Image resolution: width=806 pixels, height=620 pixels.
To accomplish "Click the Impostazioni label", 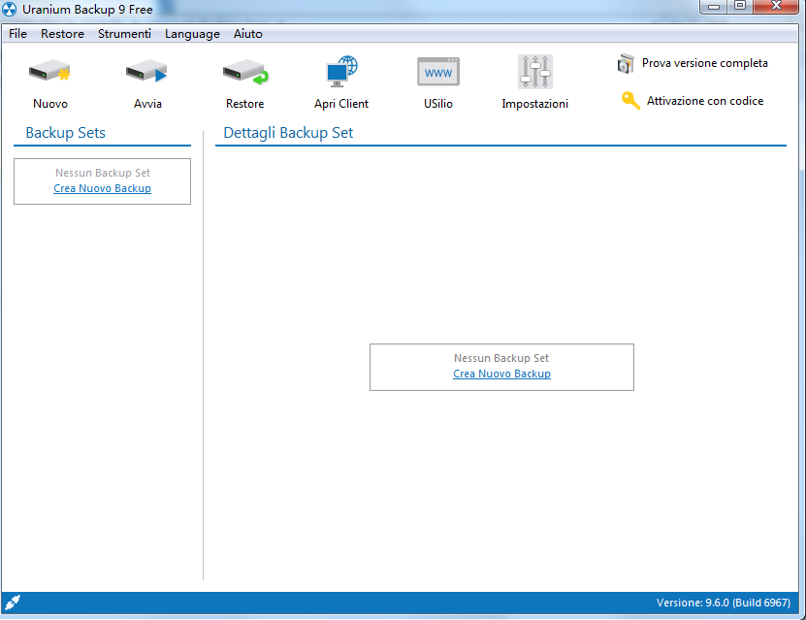I will point(535,104).
